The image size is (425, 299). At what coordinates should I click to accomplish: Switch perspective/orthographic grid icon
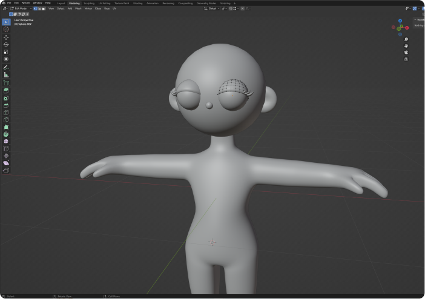tap(406, 59)
